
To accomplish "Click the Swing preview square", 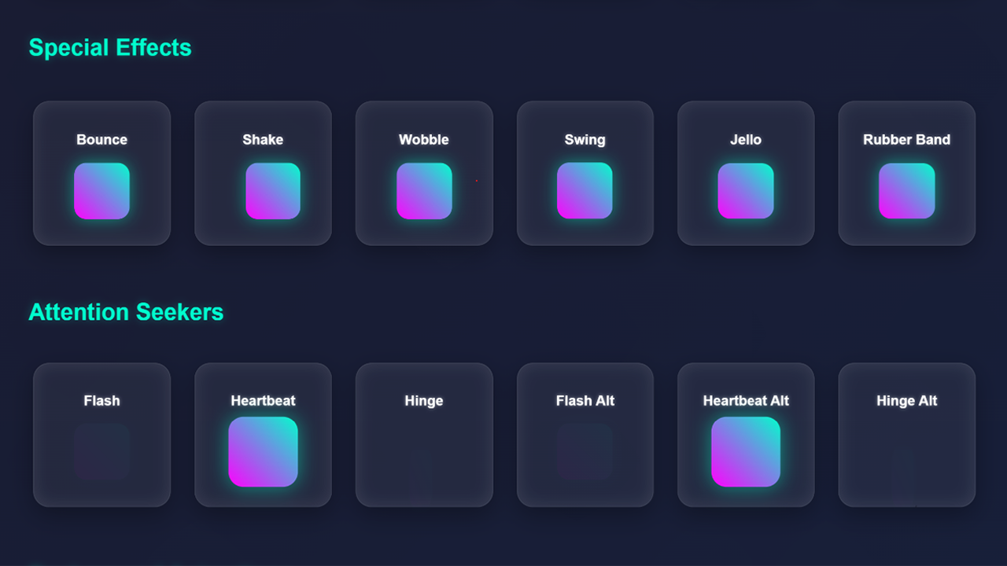I will 585,189.
